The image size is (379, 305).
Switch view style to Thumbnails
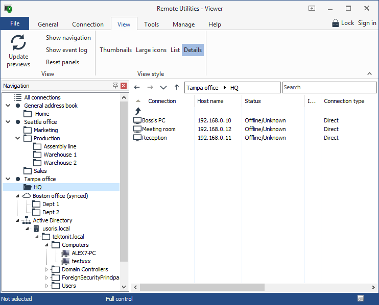(116, 50)
